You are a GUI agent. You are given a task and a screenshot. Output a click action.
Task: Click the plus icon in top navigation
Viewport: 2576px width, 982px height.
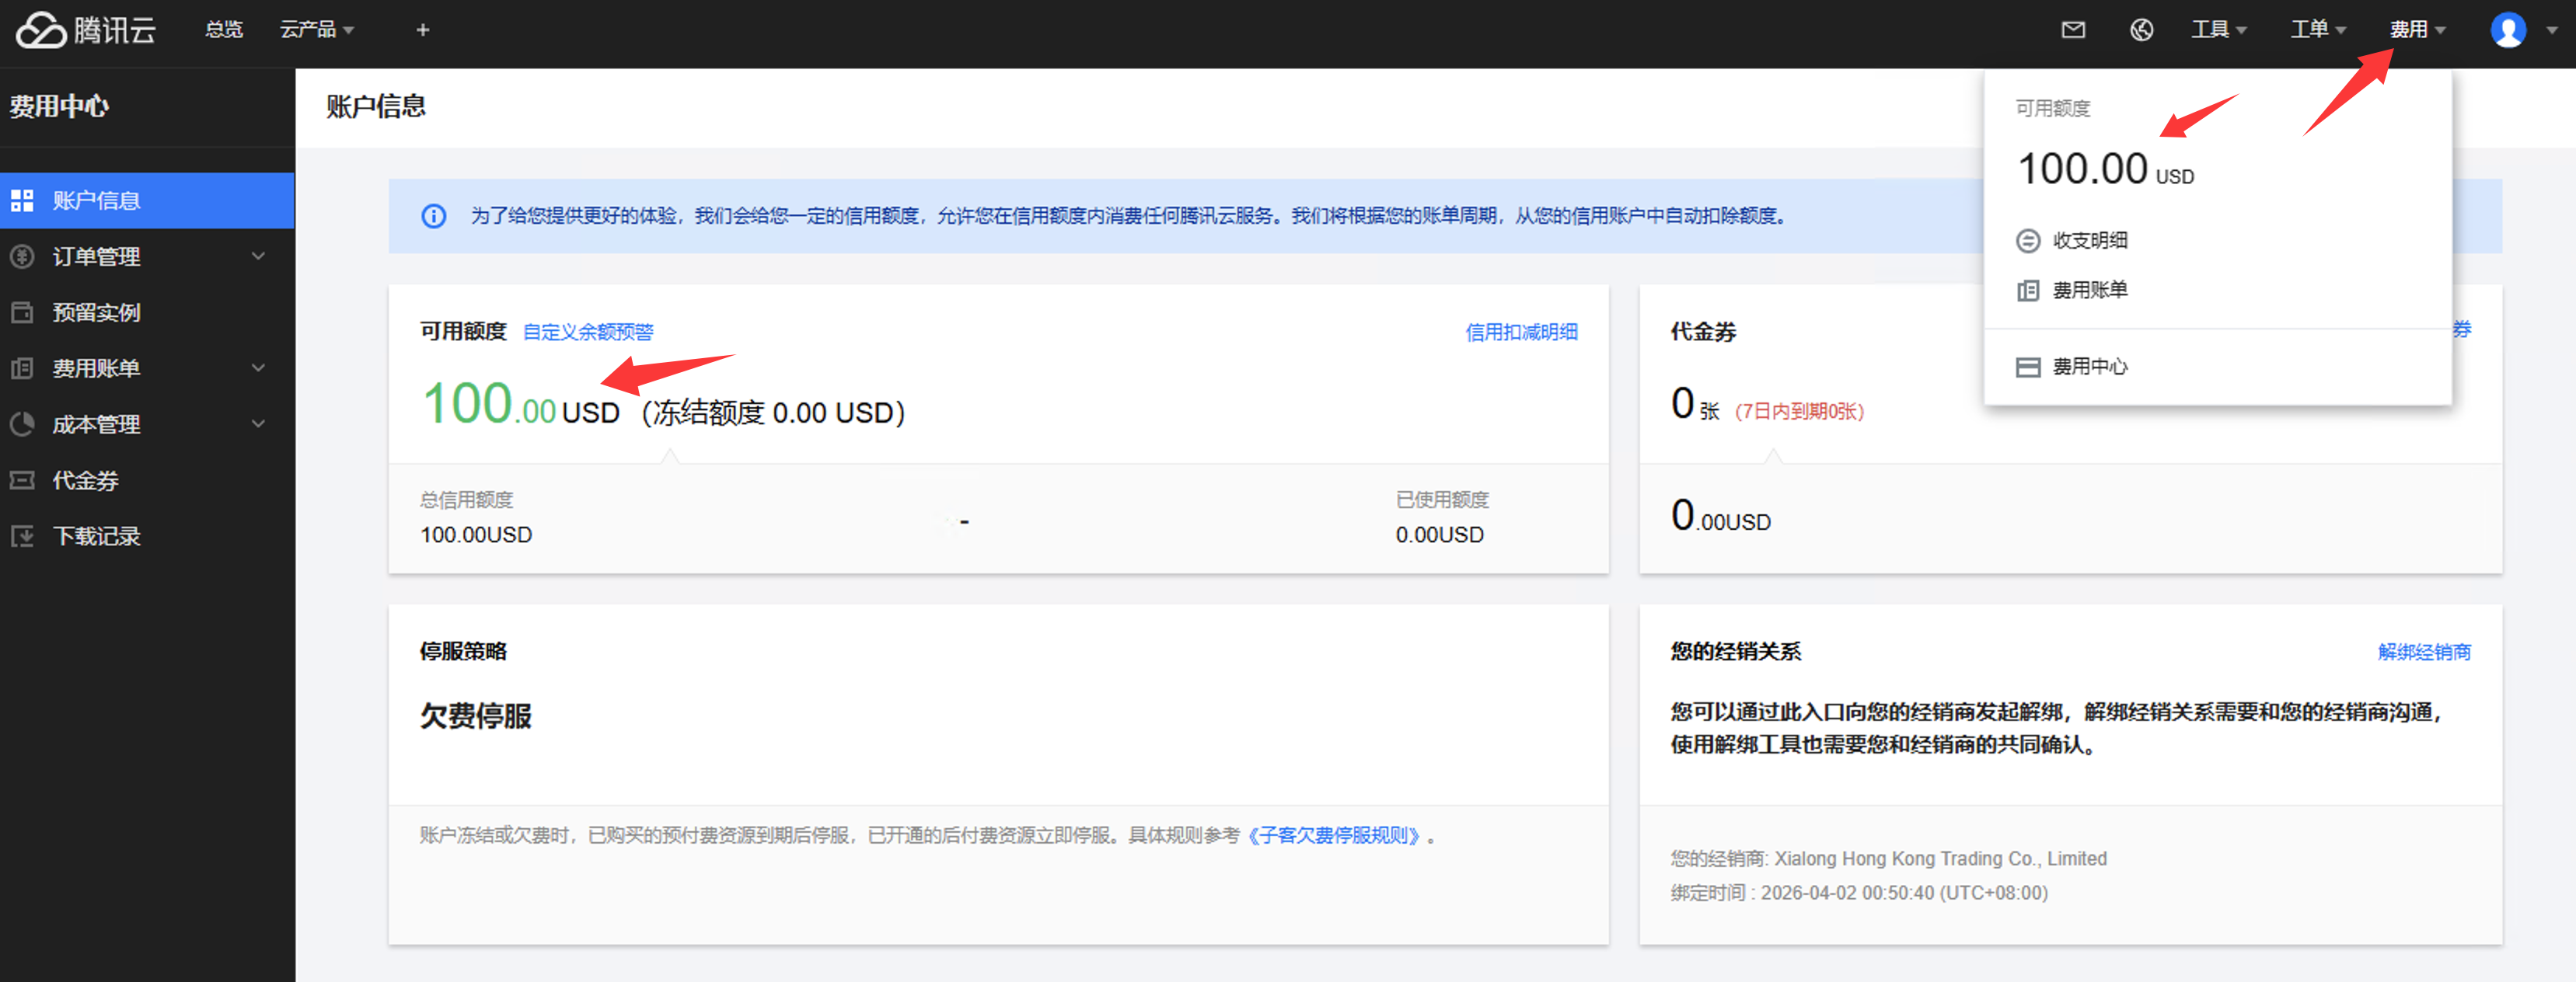pos(423,30)
